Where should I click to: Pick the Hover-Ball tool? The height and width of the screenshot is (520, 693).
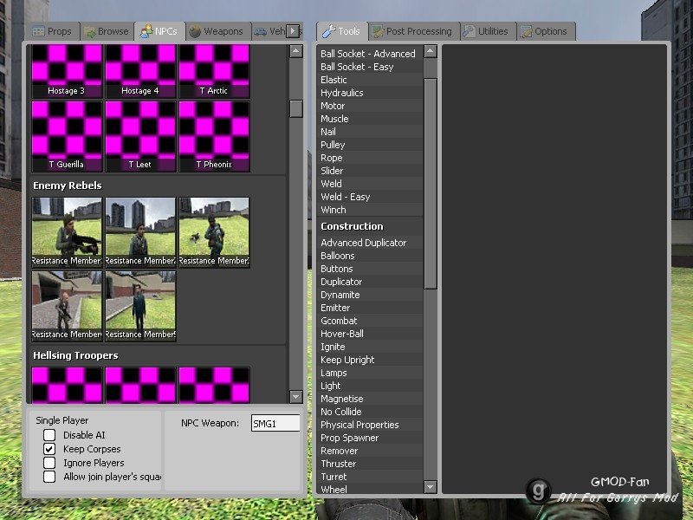pyautogui.click(x=370, y=334)
